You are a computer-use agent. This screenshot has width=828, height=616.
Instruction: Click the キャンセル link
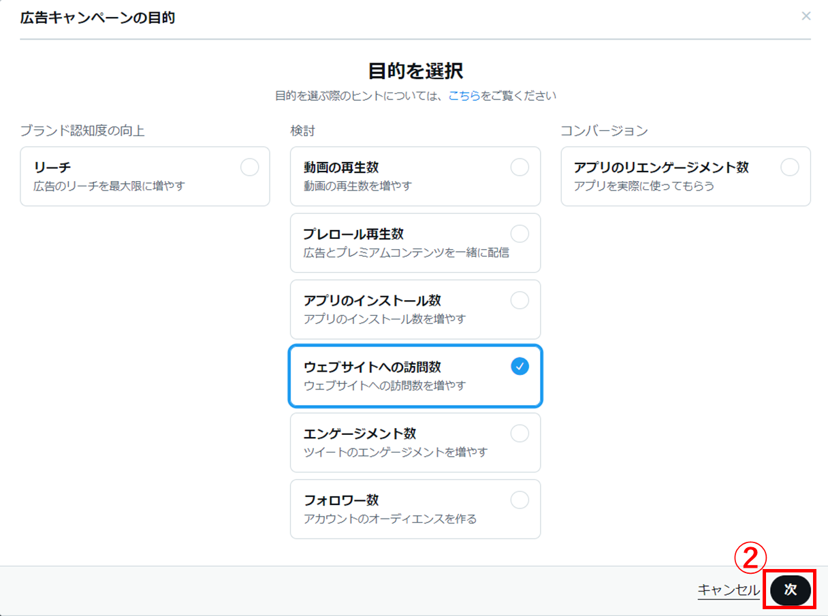pos(728,590)
